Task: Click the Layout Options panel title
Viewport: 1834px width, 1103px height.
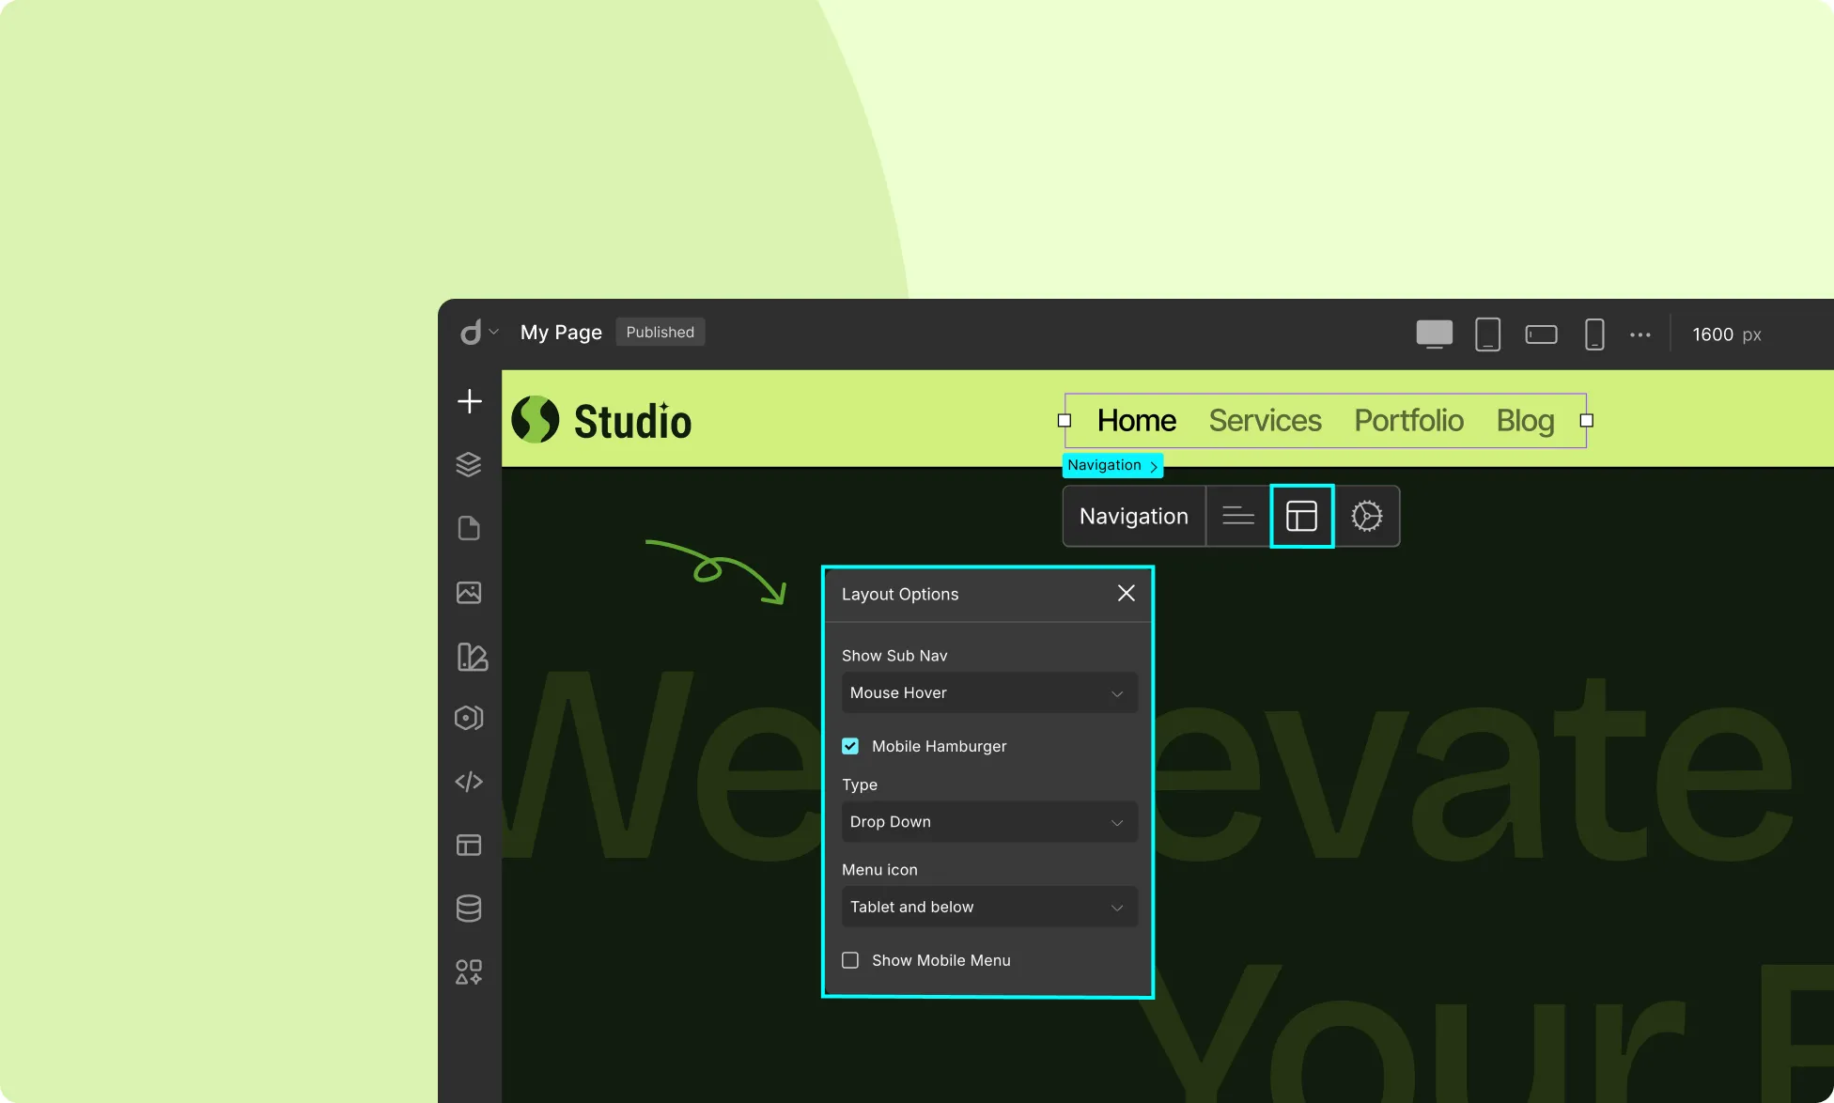Action: click(900, 594)
